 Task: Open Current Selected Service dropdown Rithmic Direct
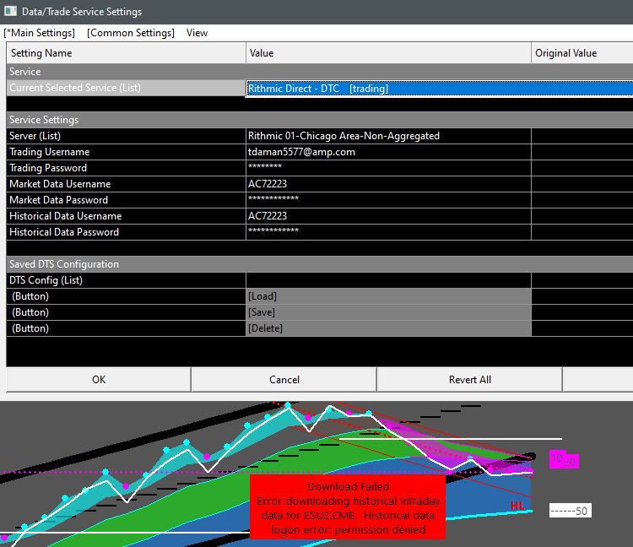[x=439, y=89]
